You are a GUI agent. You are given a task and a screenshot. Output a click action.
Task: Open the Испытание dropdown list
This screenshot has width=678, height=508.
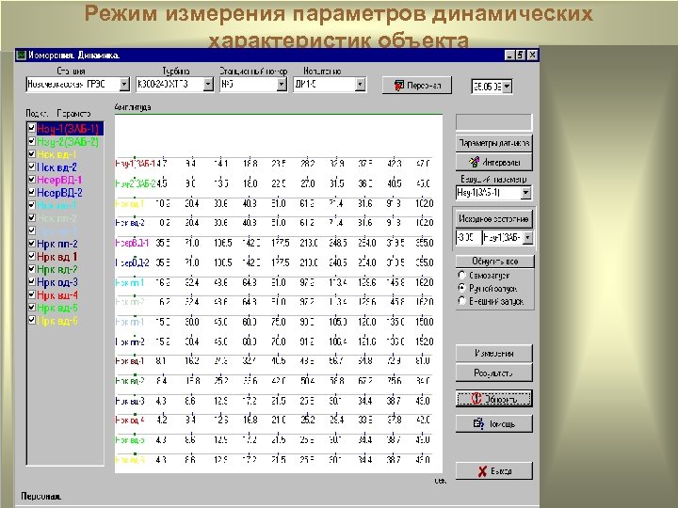[360, 84]
